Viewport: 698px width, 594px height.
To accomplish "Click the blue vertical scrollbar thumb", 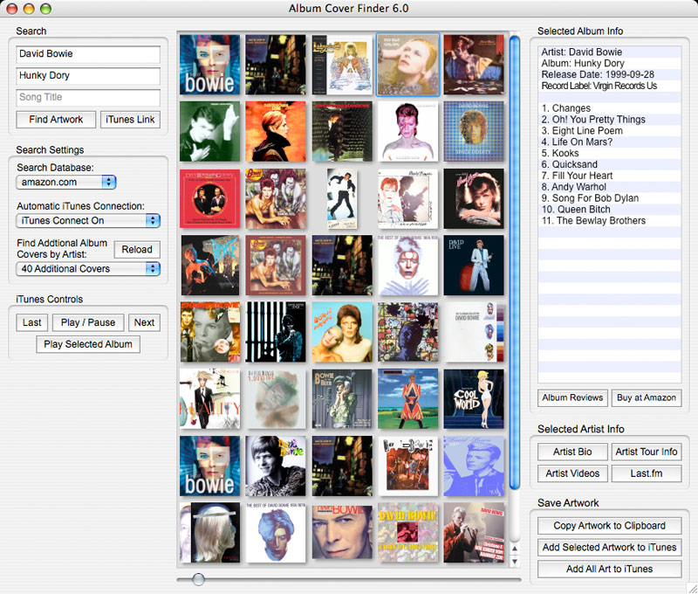I will pyautogui.click(x=515, y=263).
